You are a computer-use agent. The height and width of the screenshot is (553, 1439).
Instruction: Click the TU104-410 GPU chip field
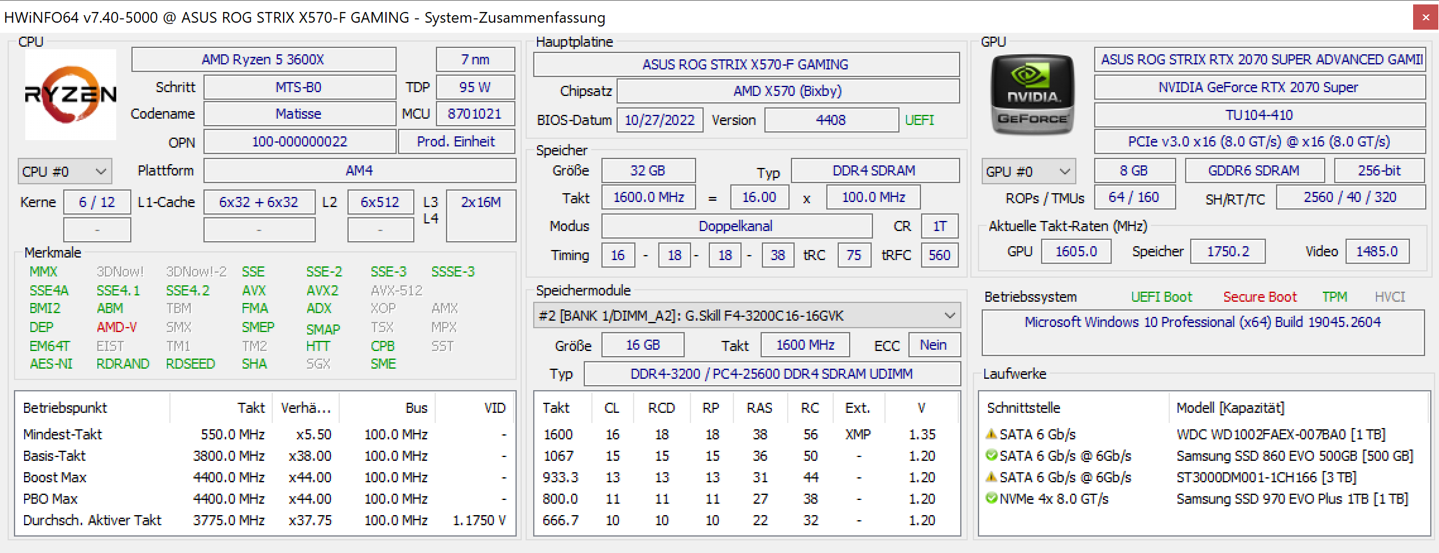click(x=1260, y=115)
